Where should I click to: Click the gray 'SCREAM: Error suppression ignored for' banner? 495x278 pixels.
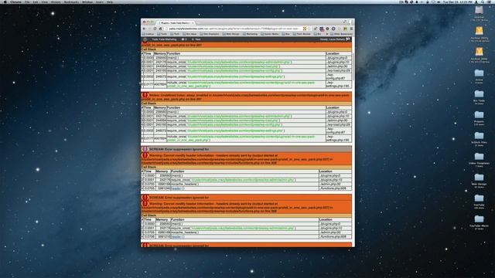point(246,149)
